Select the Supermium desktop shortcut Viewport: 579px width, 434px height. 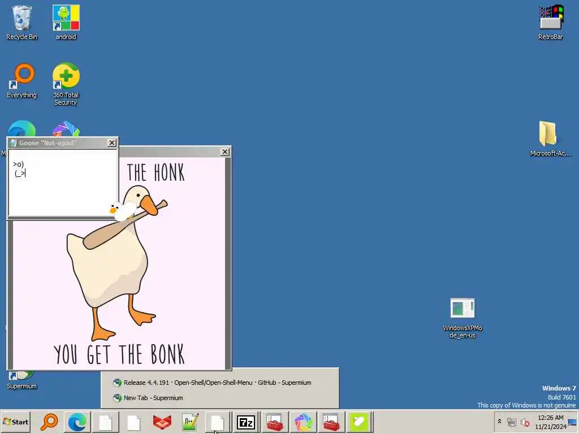pos(21,380)
